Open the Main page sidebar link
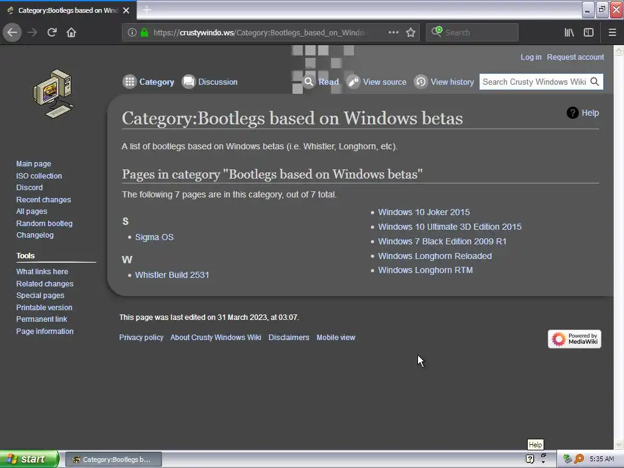The width and height of the screenshot is (624, 468). (x=34, y=163)
